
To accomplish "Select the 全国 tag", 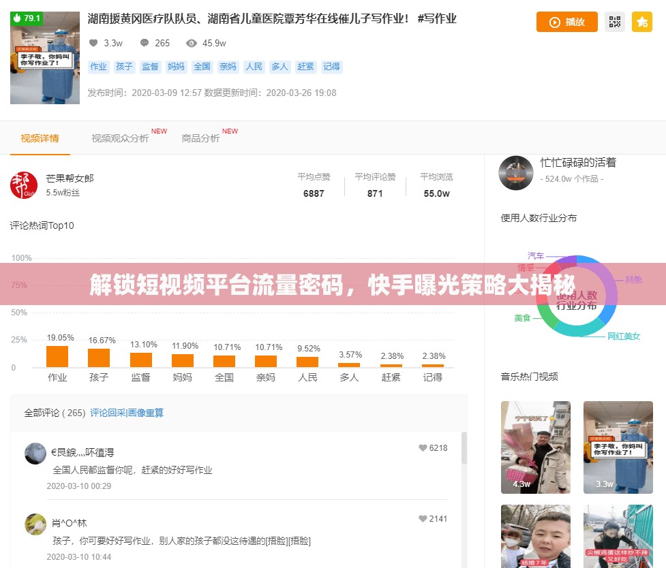I will pos(202,67).
